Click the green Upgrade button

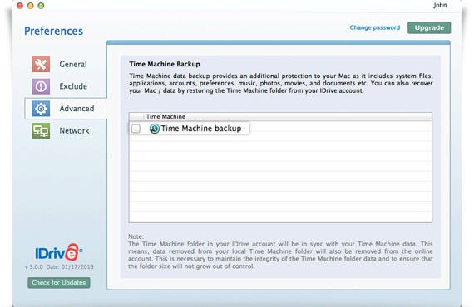point(429,27)
